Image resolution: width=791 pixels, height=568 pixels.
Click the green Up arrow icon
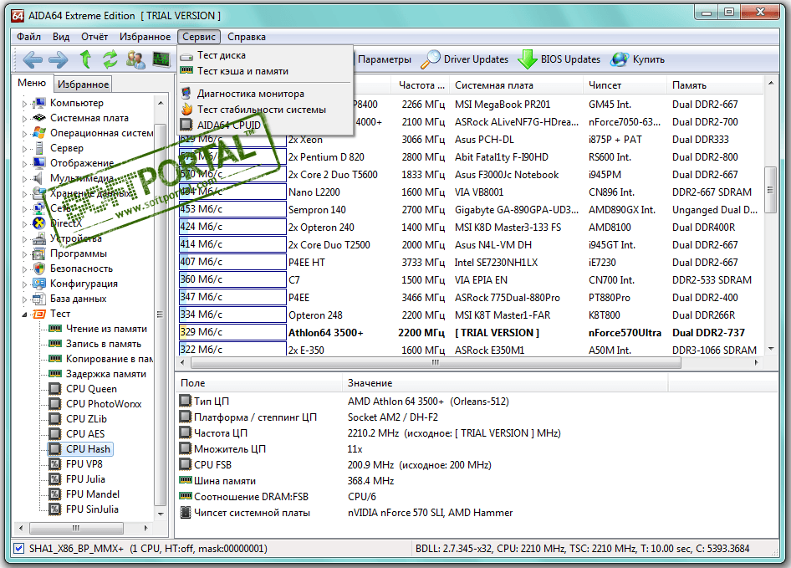click(86, 59)
